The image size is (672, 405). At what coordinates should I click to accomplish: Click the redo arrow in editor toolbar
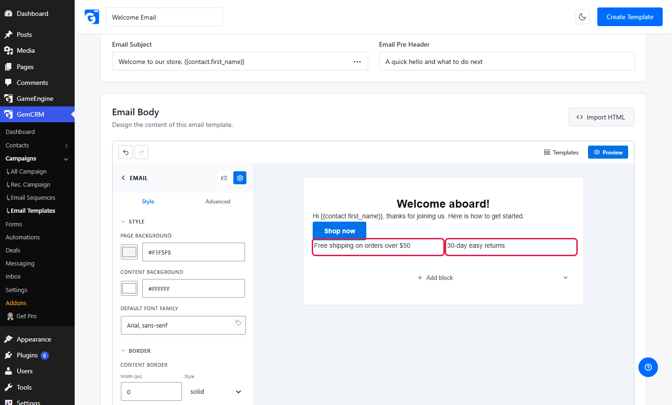141,152
